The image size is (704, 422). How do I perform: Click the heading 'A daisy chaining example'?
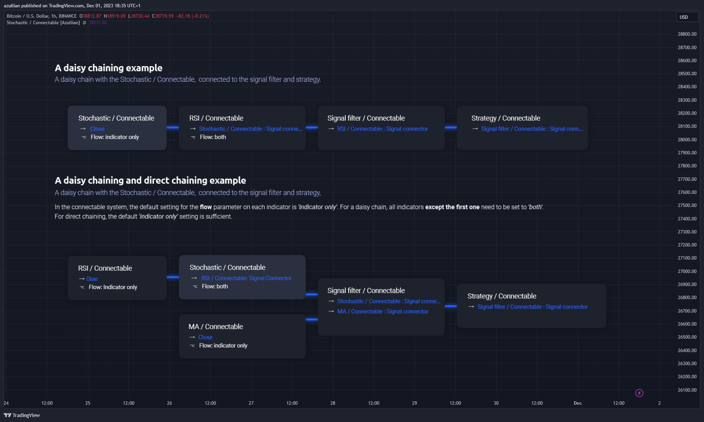tap(109, 68)
